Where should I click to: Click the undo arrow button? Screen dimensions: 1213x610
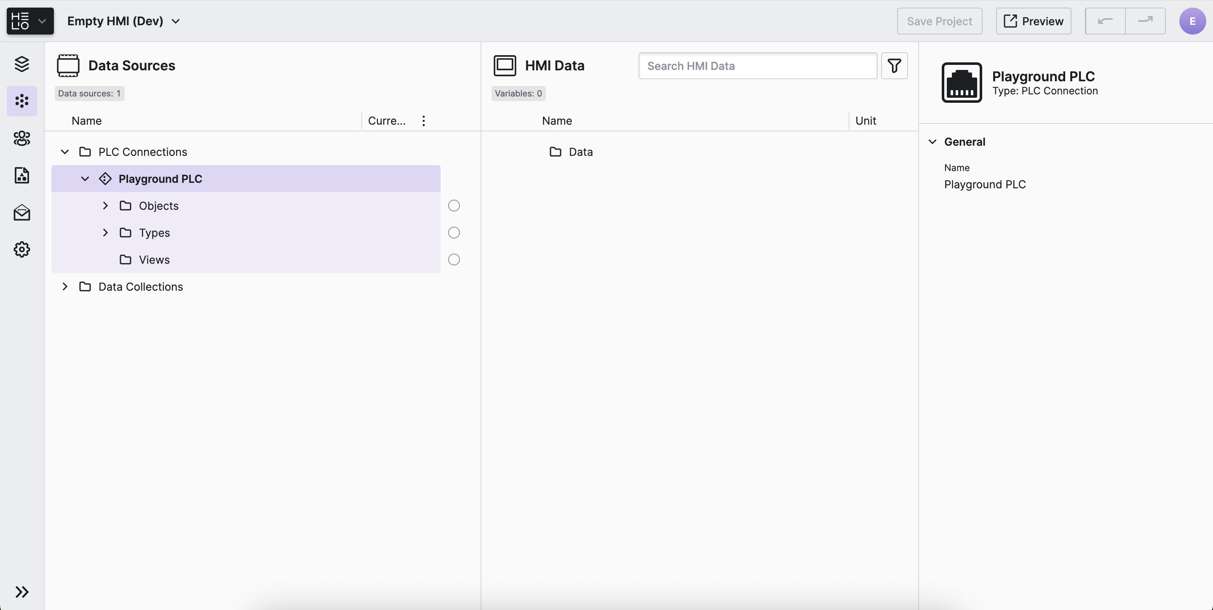click(x=1105, y=21)
